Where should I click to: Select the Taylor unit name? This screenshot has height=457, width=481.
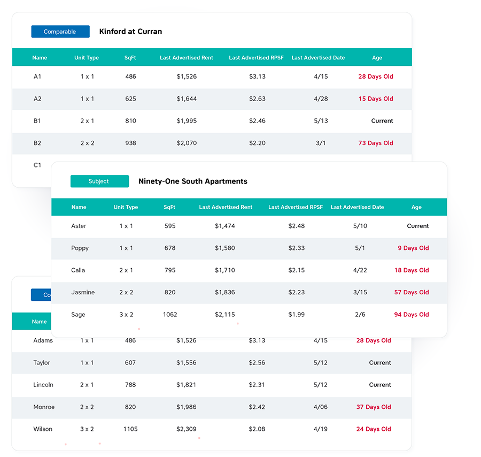pyautogui.click(x=42, y=363)
